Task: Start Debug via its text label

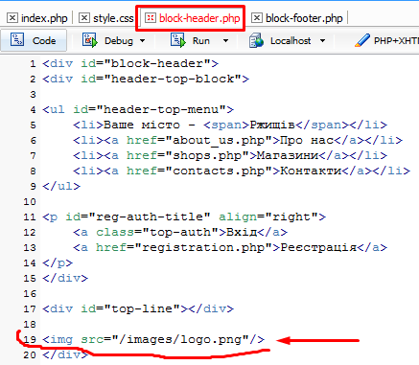Action: pos(119,41)
